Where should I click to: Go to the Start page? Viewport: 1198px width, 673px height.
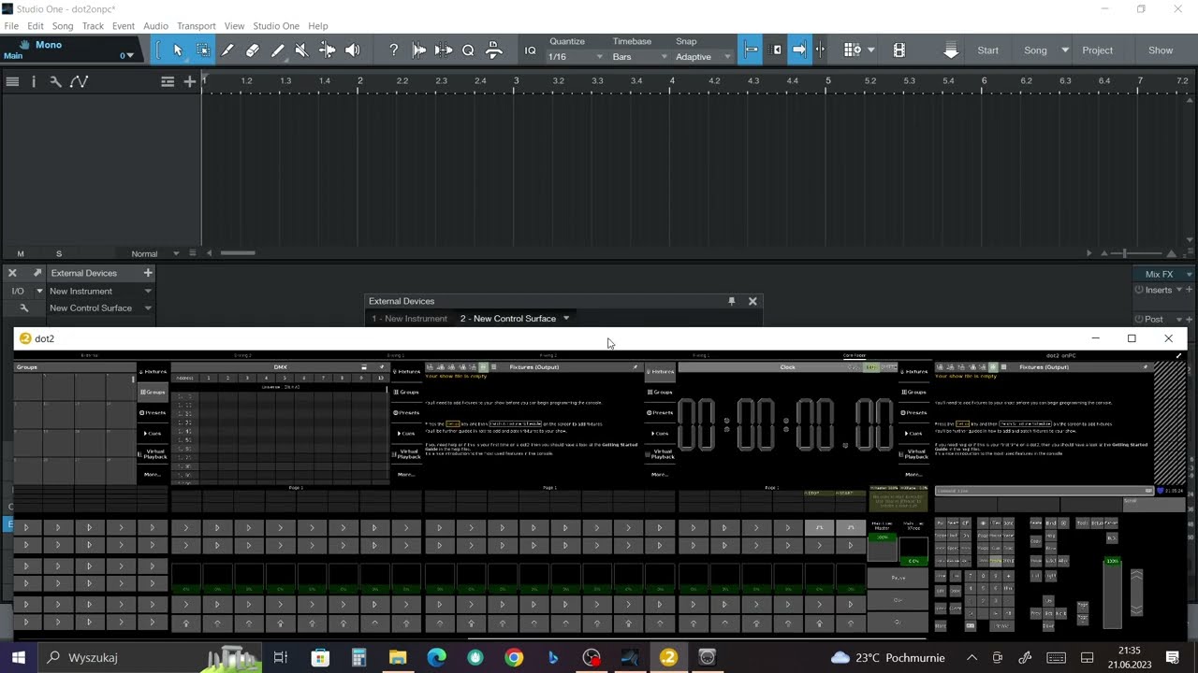tap(988, 50)
